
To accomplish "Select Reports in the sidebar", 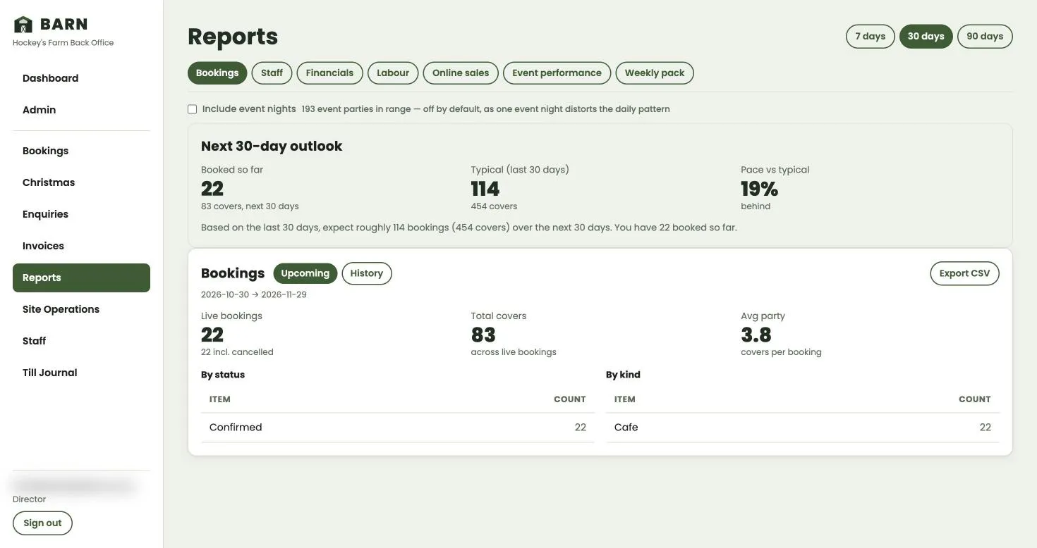I will click(81, 278).
